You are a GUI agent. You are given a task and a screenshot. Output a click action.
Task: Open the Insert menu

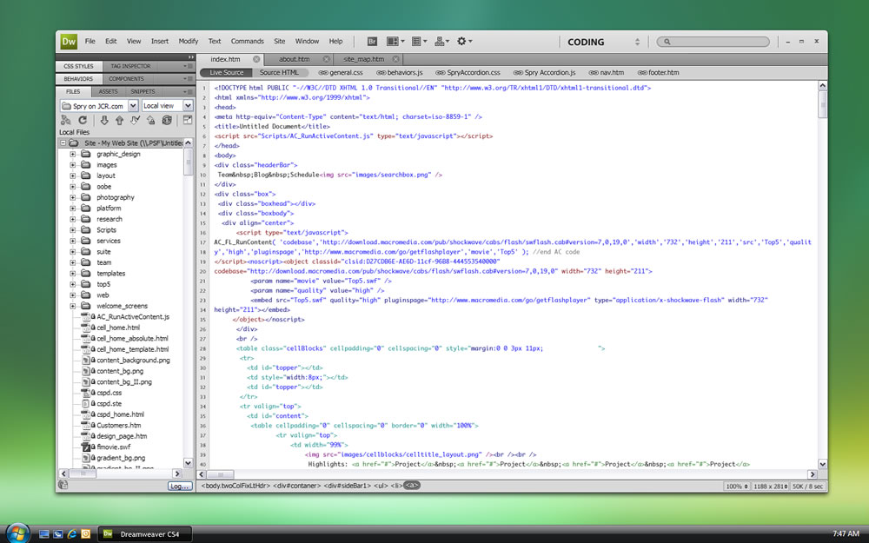coord(160,42)
